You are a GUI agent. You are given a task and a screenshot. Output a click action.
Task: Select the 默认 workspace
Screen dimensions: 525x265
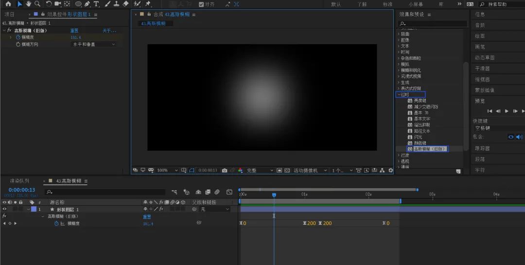coord(336,4)
